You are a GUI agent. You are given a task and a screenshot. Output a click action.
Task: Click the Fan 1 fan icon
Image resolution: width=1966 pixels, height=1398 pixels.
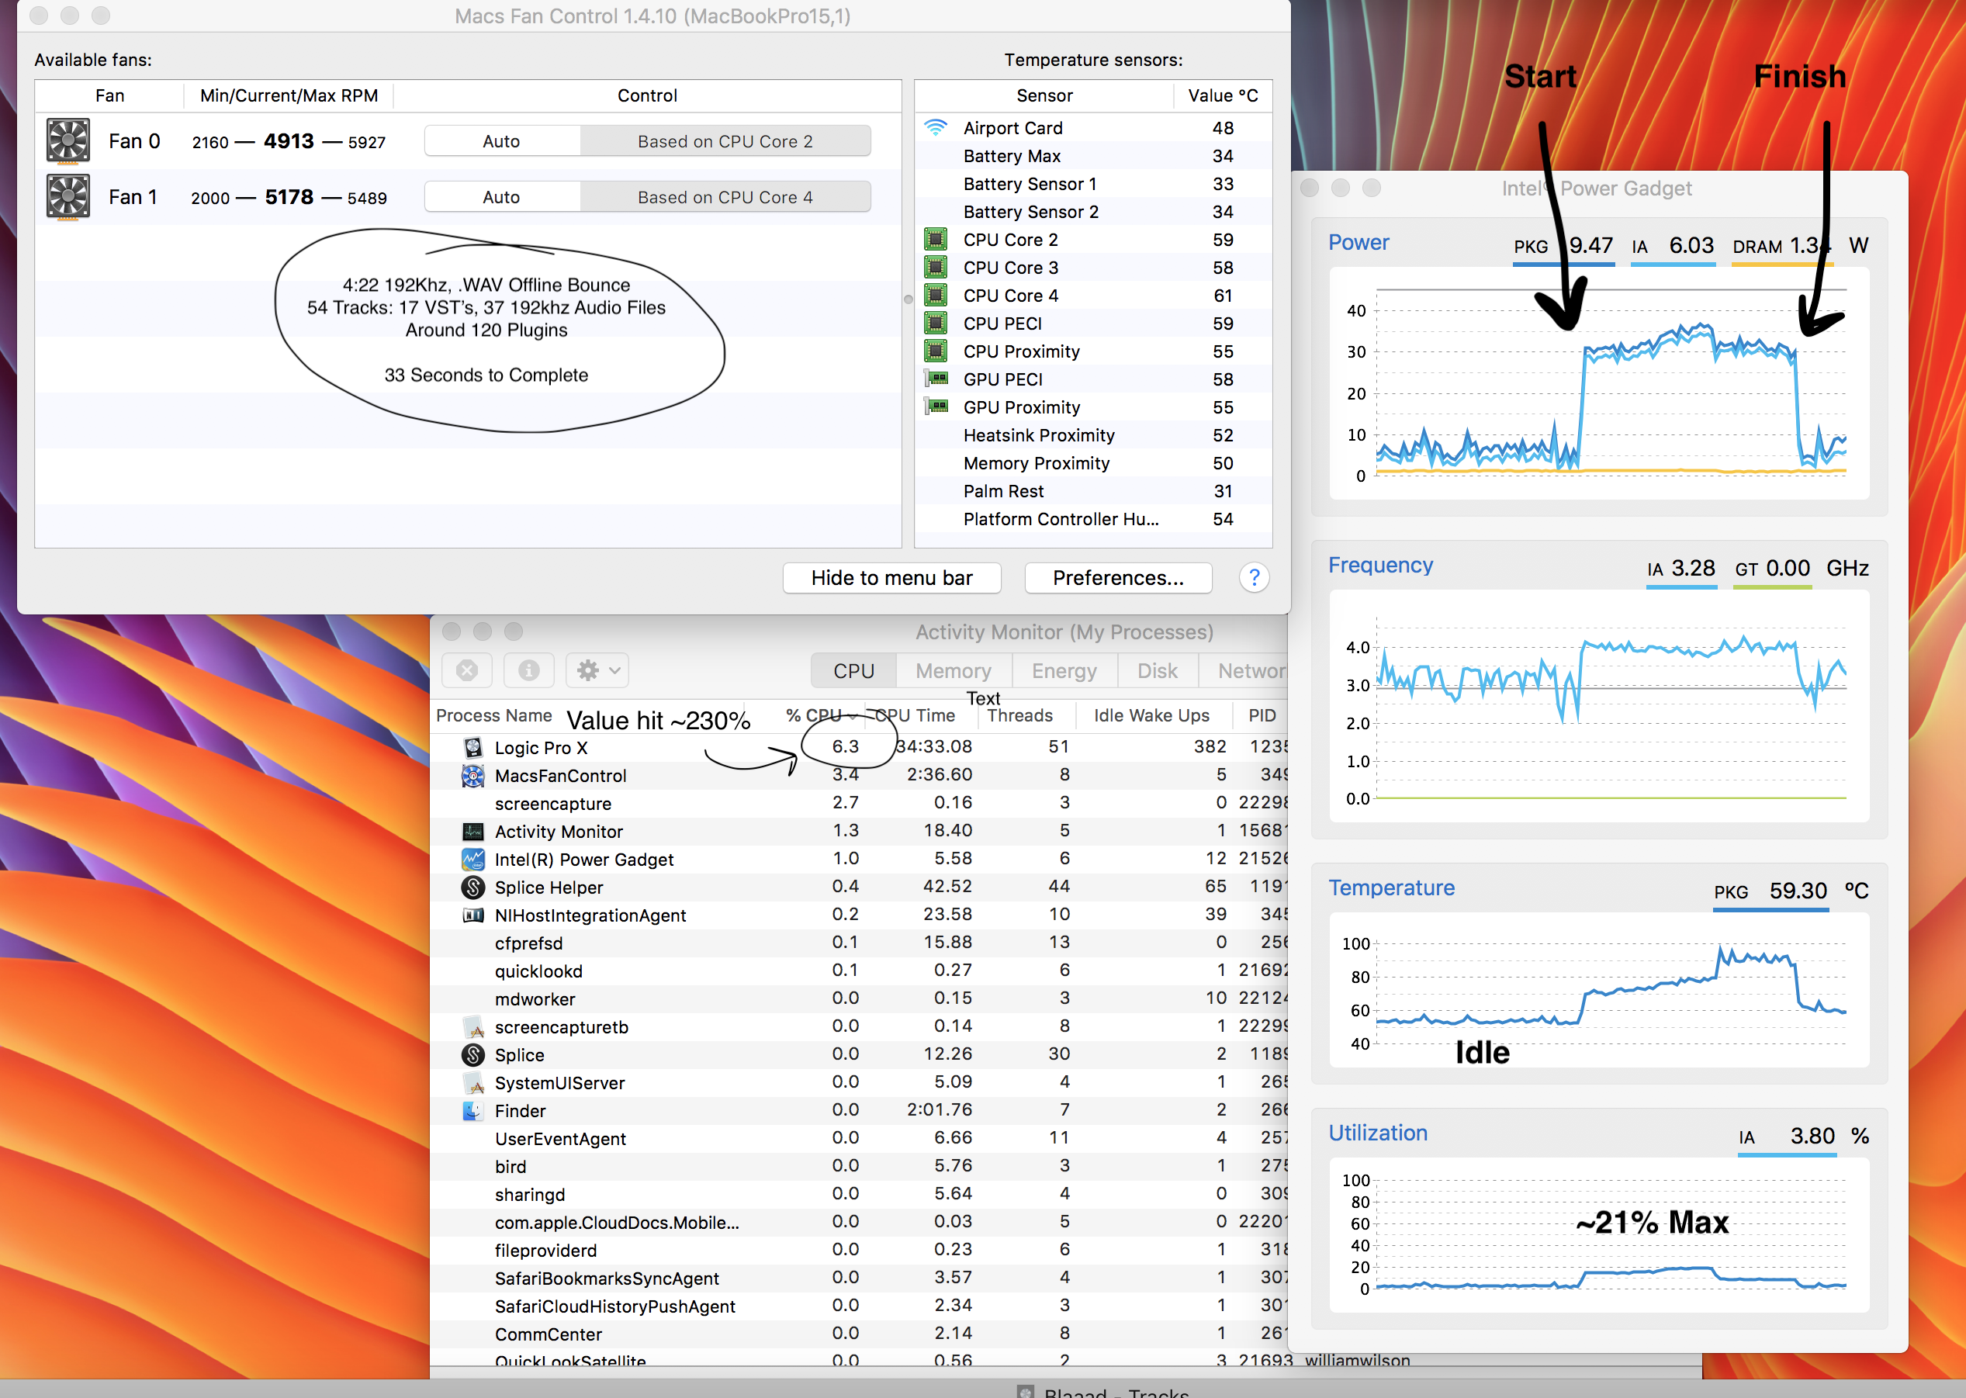coord(68,197)
